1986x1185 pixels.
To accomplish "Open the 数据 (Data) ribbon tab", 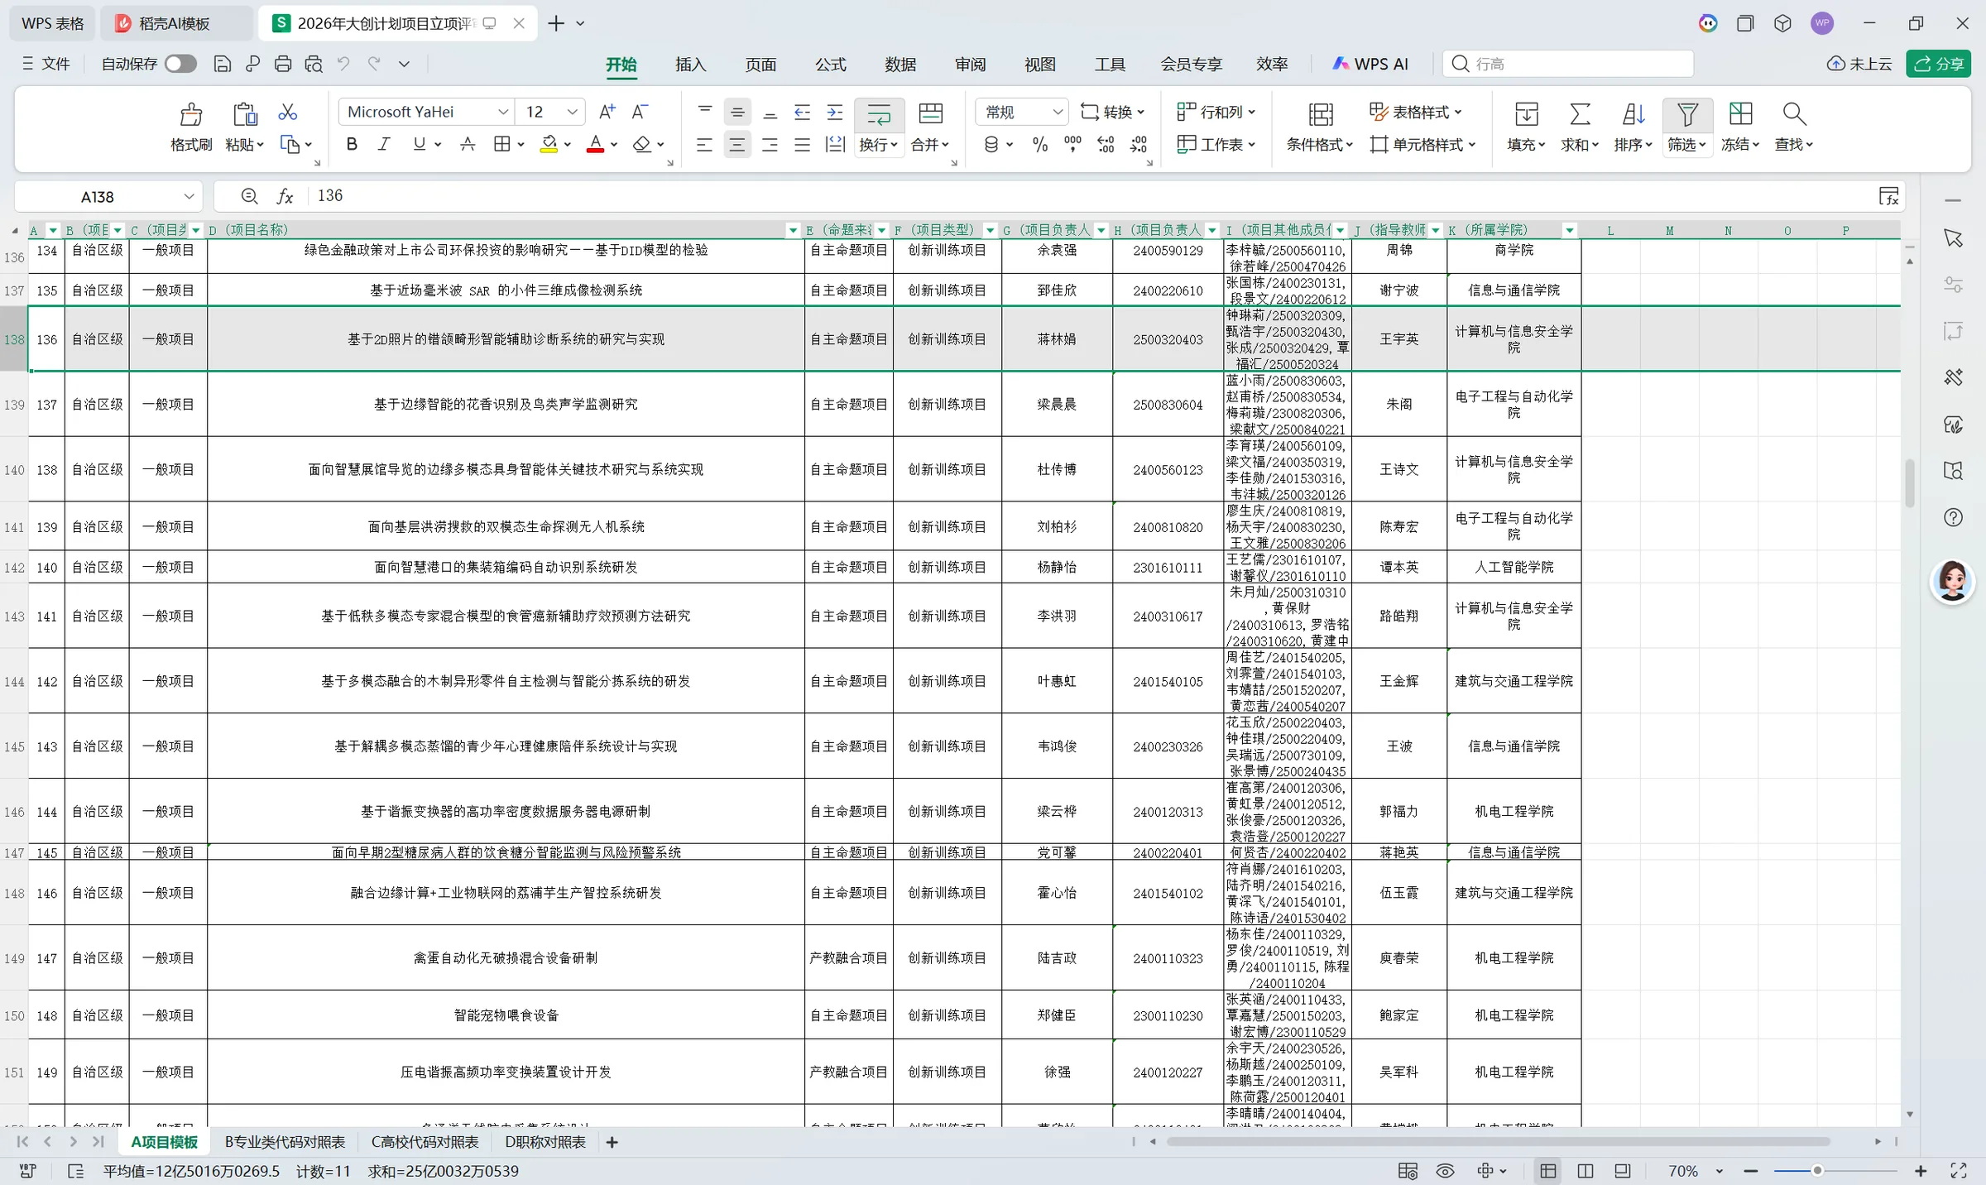I will click(899, 64).
